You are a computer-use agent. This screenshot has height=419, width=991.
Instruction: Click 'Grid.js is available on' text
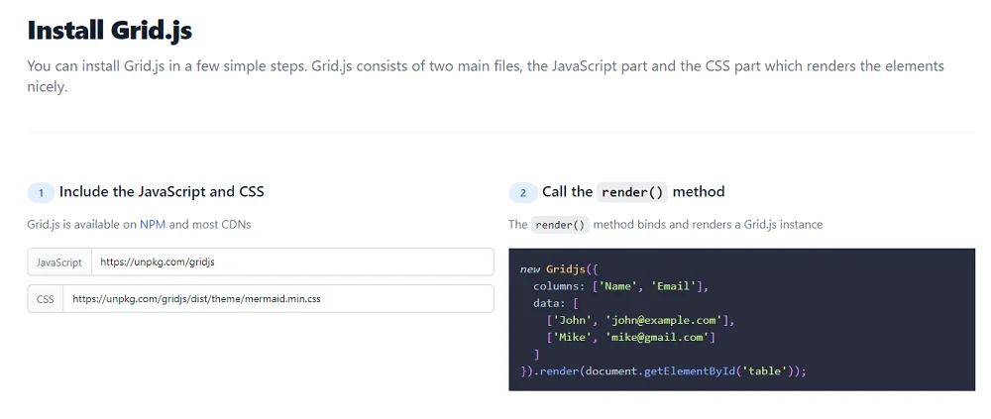pos(82,224)
